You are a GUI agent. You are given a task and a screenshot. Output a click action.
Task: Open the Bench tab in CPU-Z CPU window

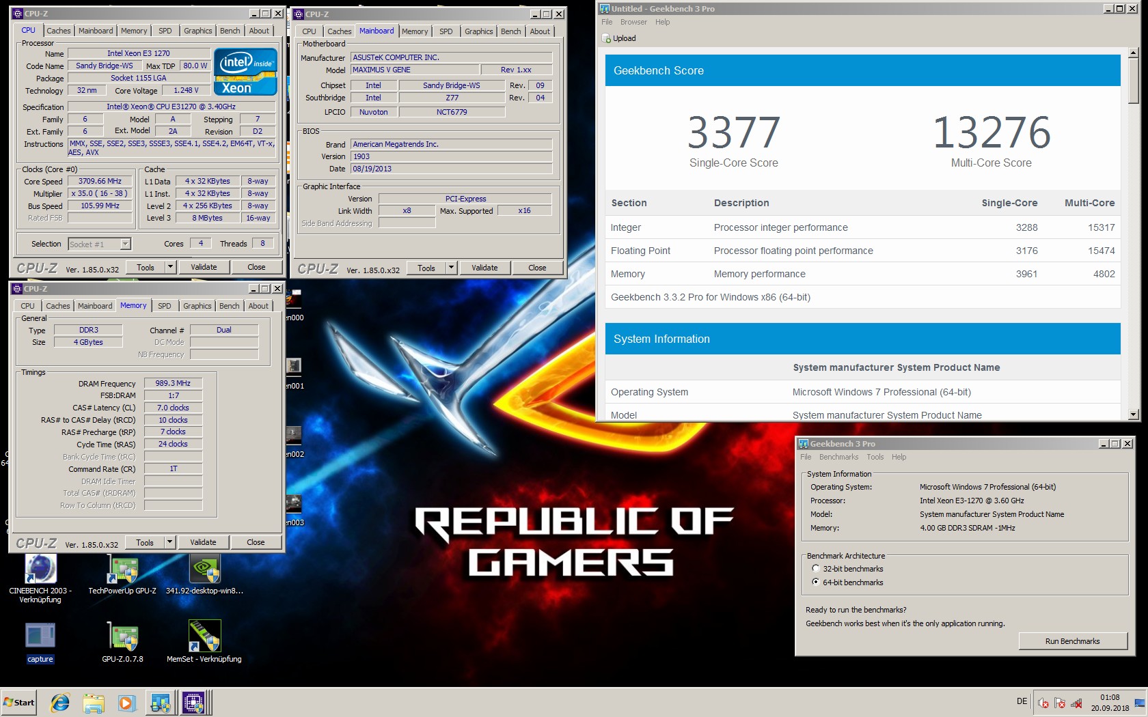pos(230,31)
